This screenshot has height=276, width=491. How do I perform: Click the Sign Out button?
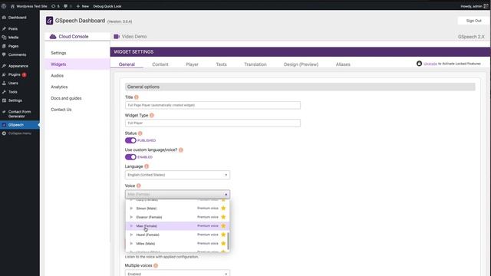click(473, 21)
